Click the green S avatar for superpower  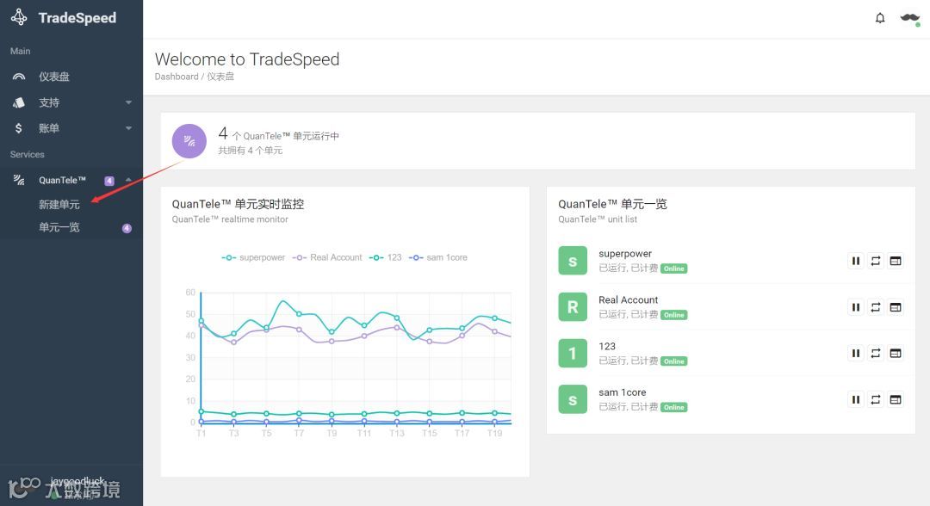click(x=573, y=261)
